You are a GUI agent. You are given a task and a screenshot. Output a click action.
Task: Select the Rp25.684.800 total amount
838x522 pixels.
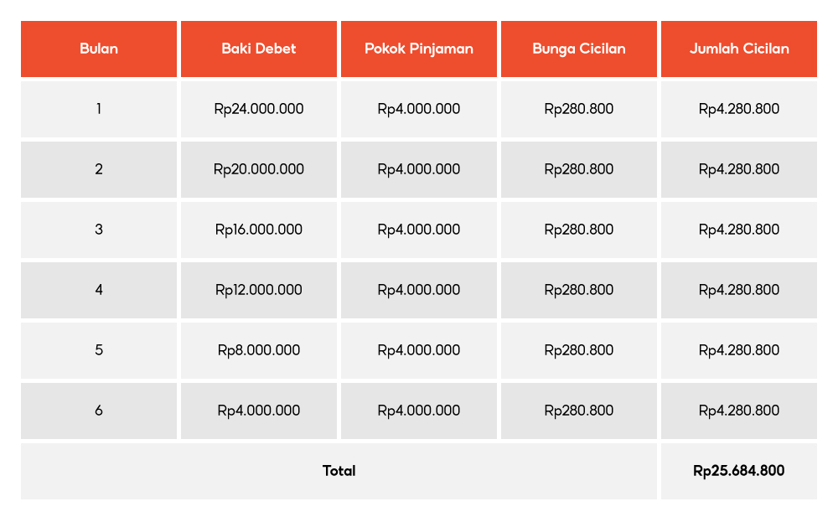pyautogui.click(x=739, y=471)
